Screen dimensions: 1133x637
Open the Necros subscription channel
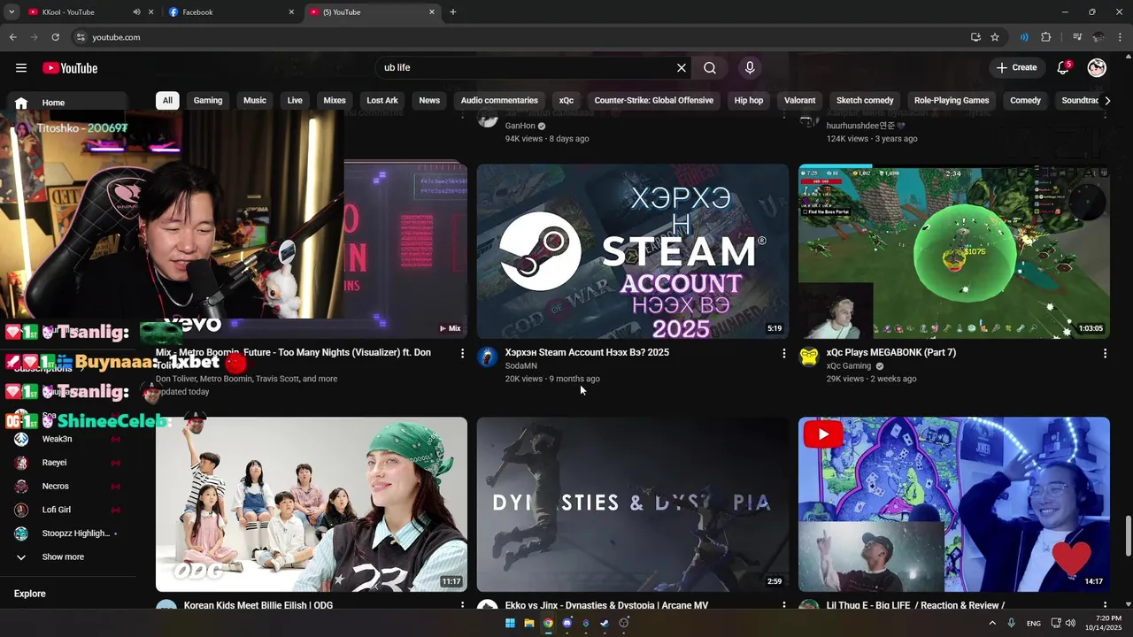pos(66,486)
